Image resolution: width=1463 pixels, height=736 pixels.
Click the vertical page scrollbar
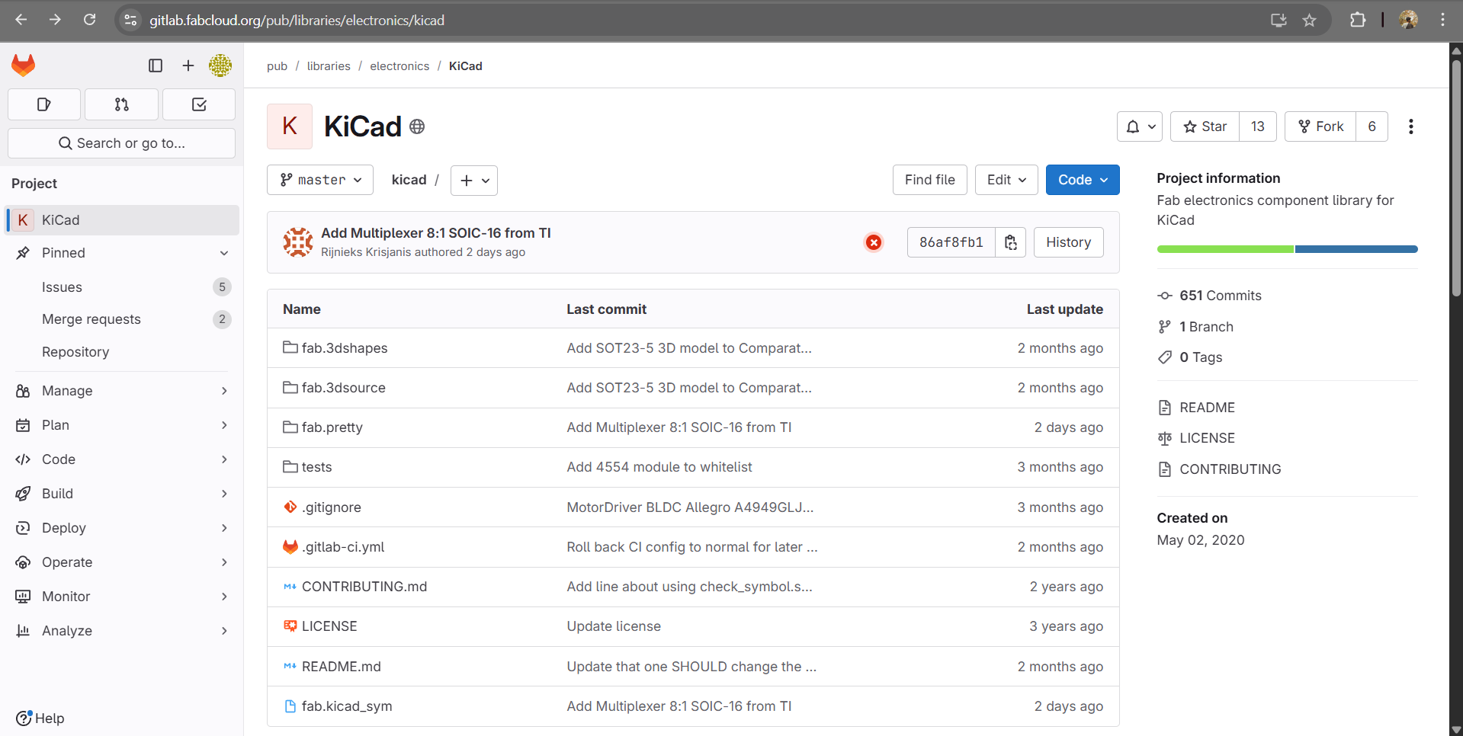(x=1456, y=178)
